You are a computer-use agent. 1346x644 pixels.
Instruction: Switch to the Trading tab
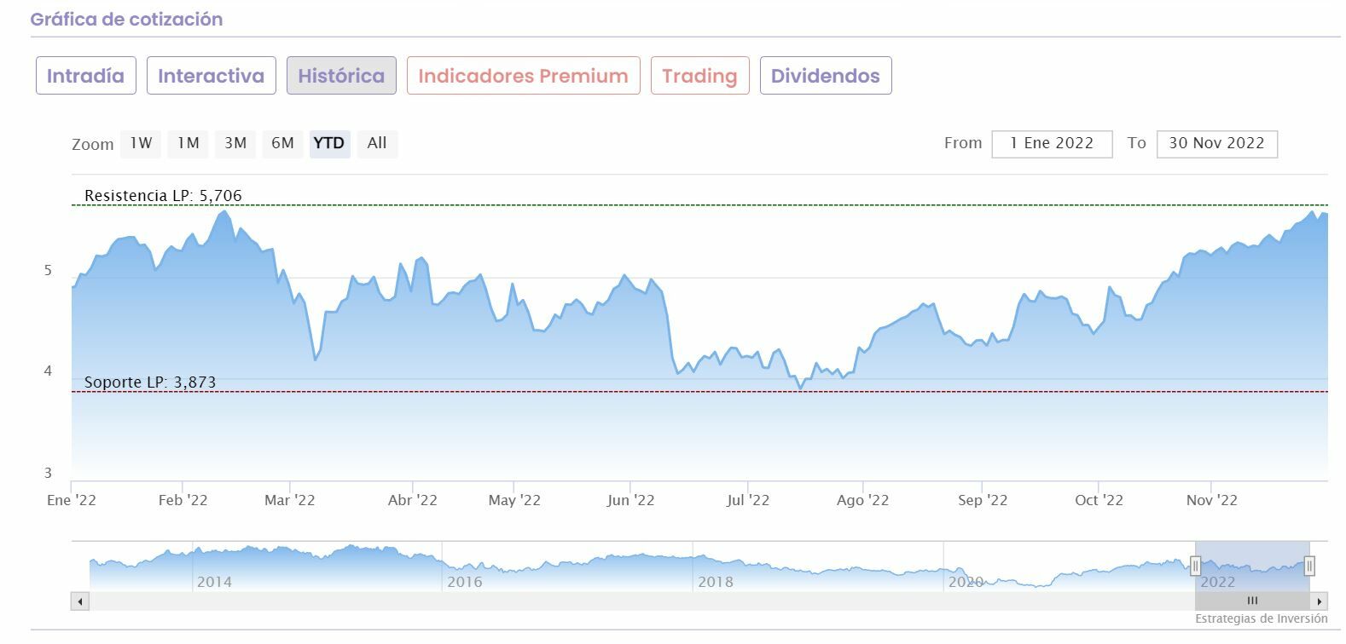point(699,76)
